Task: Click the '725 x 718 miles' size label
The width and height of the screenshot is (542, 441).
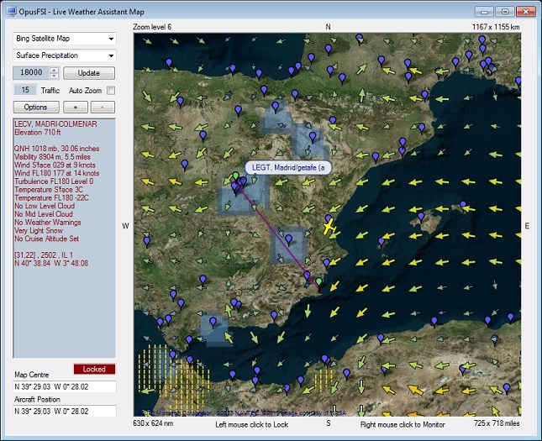Action: [x=497, y=423]
